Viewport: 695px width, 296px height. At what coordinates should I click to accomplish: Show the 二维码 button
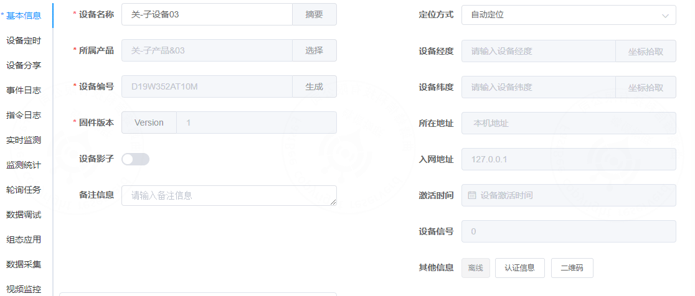click(572, 267)
